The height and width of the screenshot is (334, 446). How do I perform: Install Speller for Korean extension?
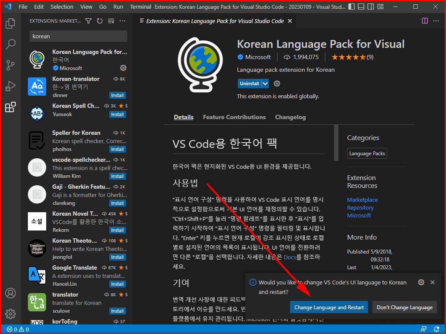click(x=118, y=150)
